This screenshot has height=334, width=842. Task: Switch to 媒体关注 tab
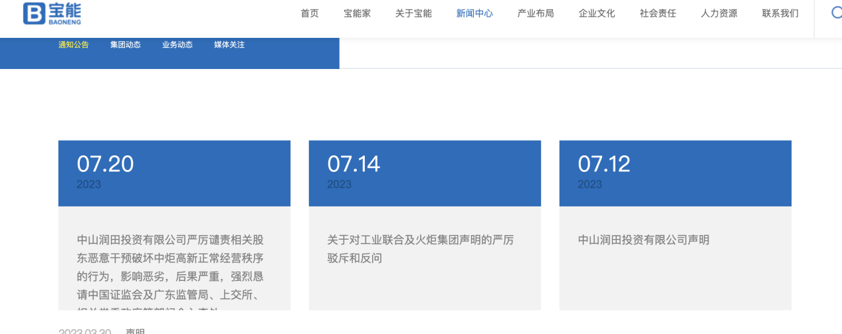(229, 45)
